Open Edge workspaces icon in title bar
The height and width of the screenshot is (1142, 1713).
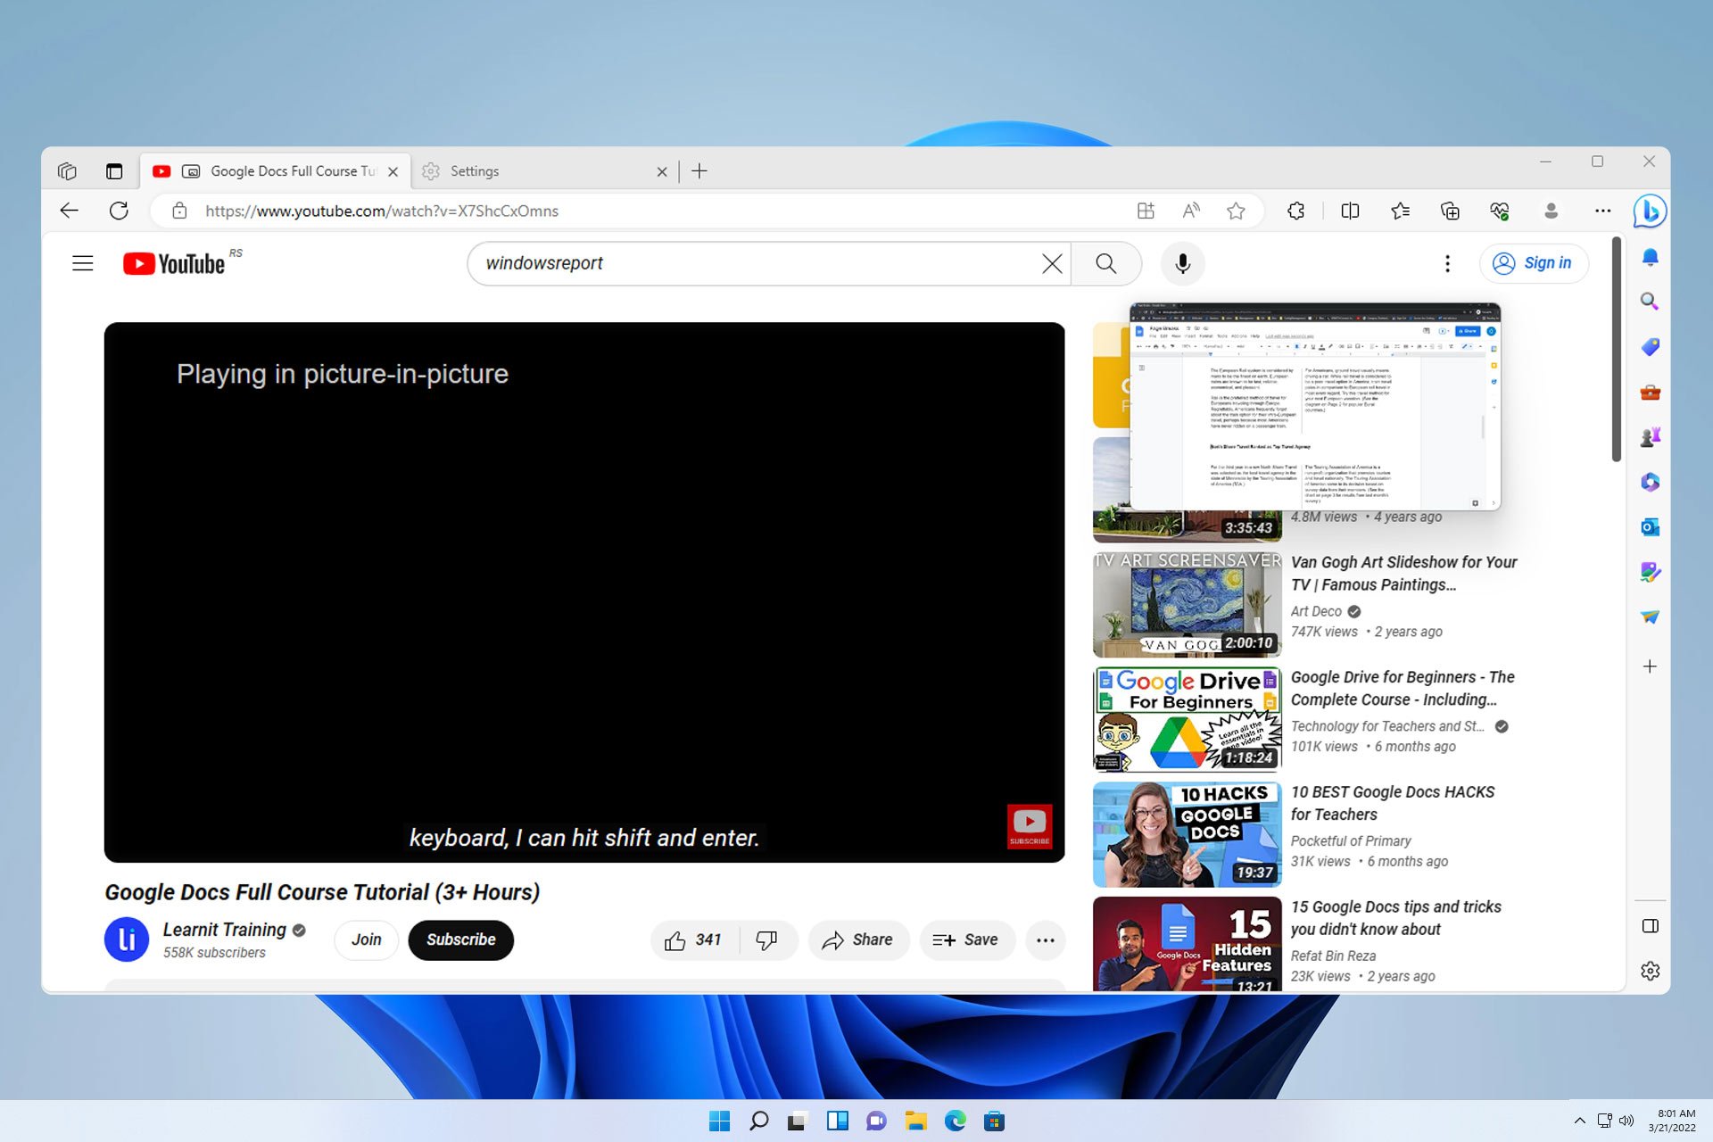click(x=67, y=171)
